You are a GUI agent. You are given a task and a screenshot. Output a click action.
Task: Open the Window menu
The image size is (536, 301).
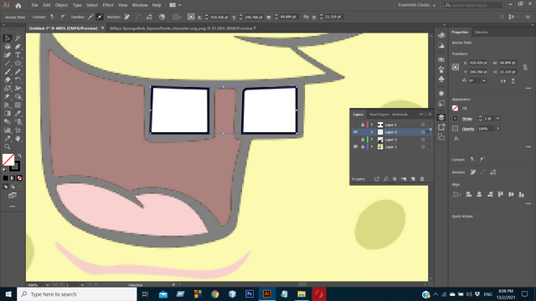click(140, 5)
